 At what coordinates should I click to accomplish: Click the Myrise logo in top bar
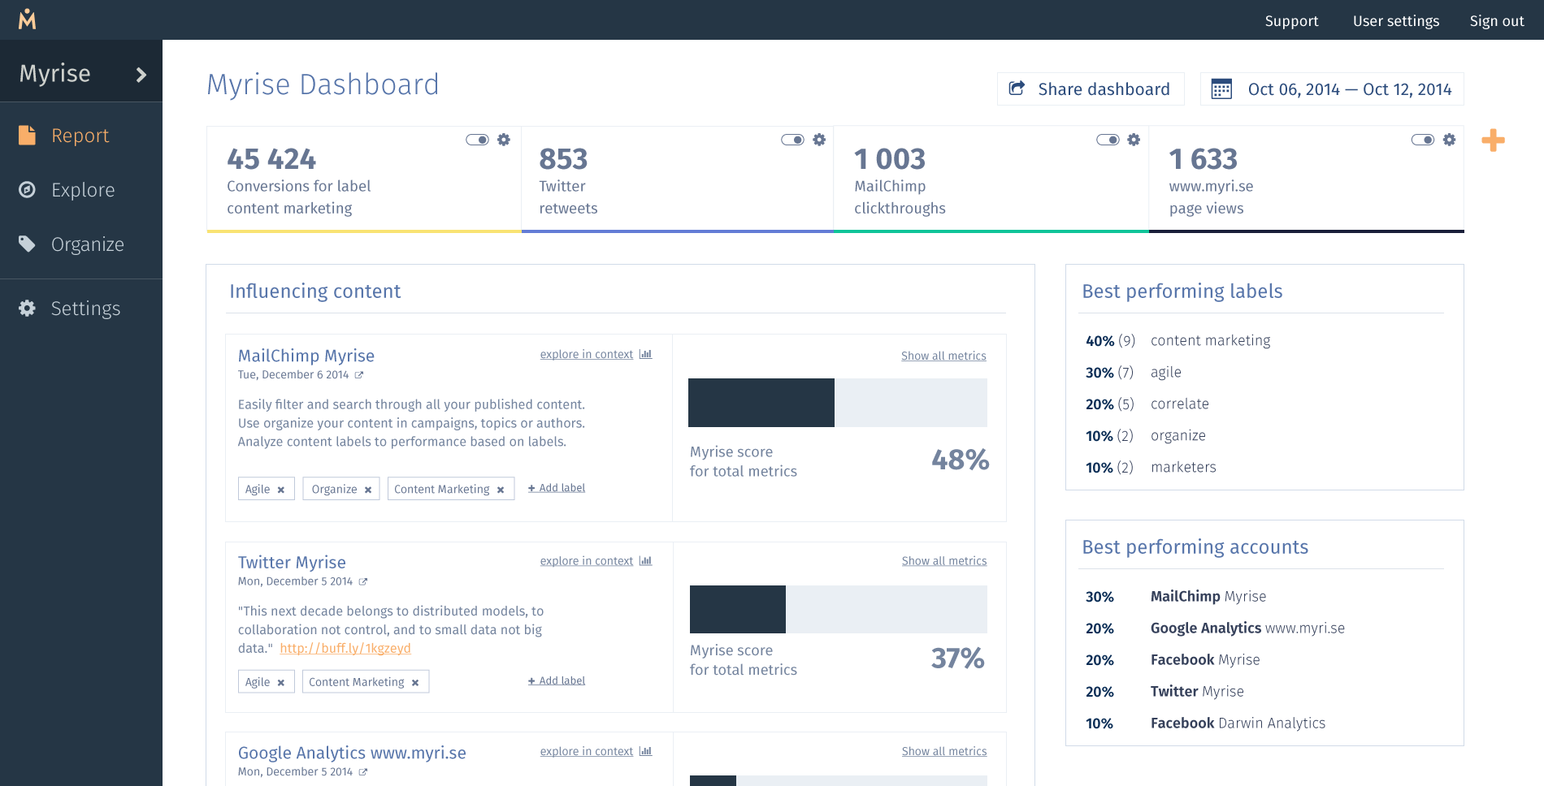(x=28, y=19)
